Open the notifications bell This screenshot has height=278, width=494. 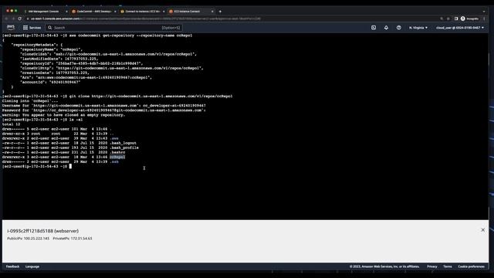(386, 28)
